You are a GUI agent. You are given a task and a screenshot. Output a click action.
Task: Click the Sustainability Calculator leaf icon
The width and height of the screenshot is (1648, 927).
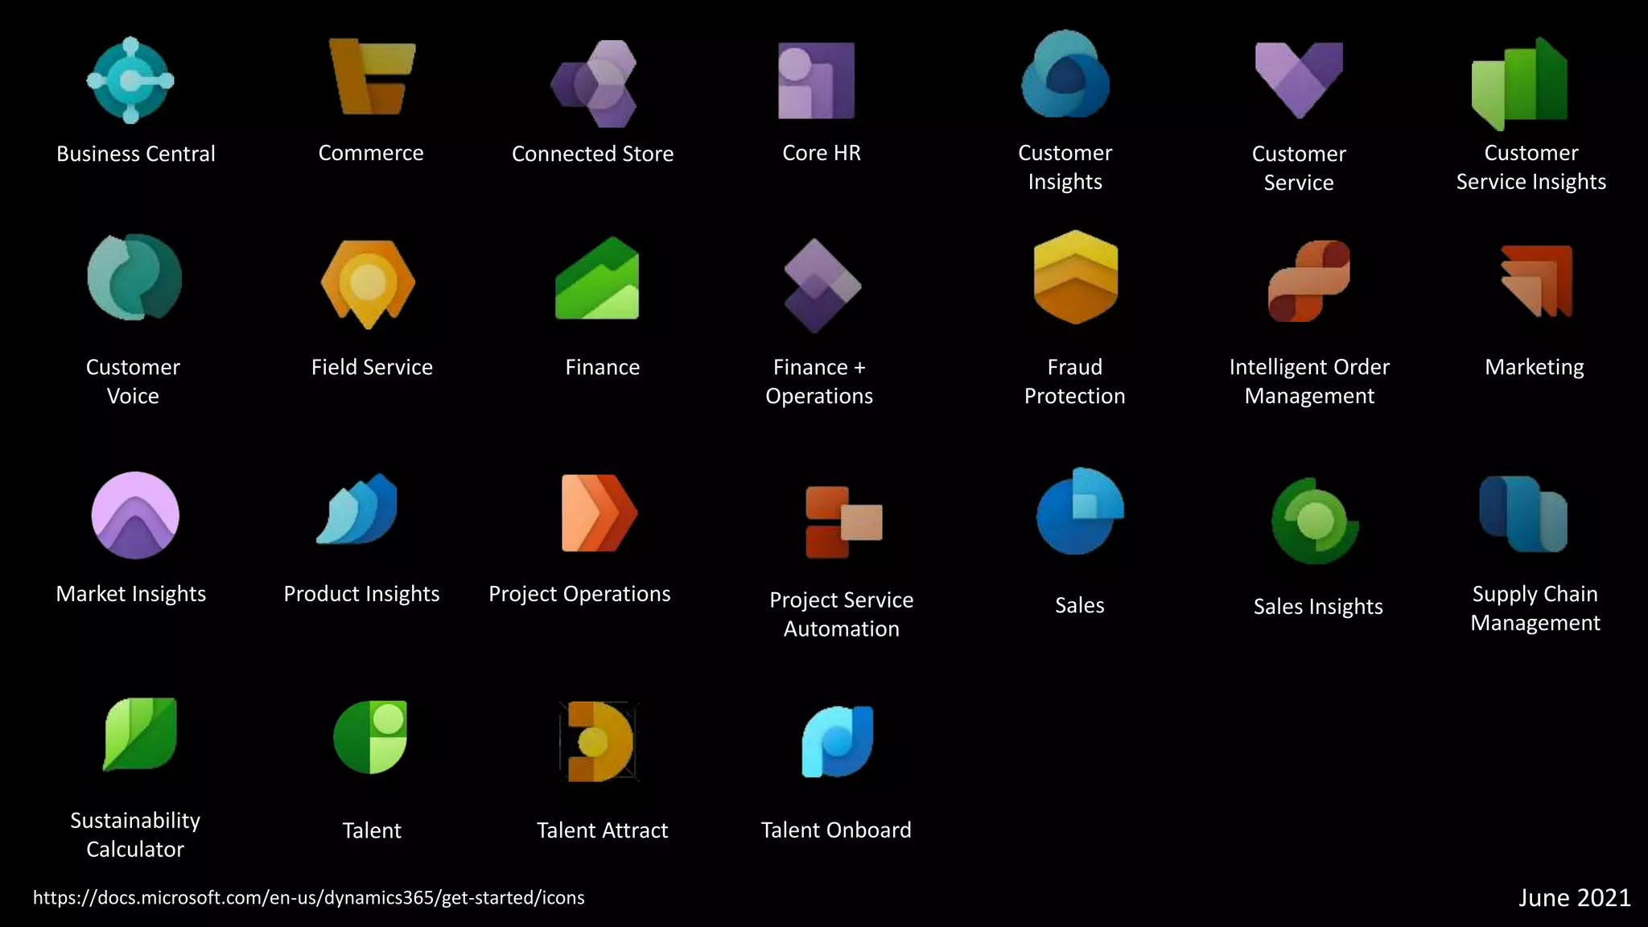[x=141, y=734]
